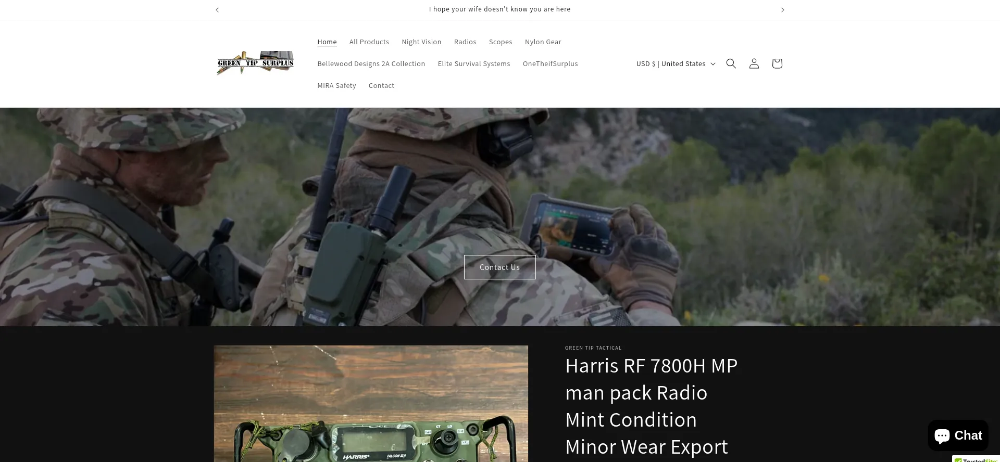
Task: Open the Harris radio product image
Action: point(371,404)
